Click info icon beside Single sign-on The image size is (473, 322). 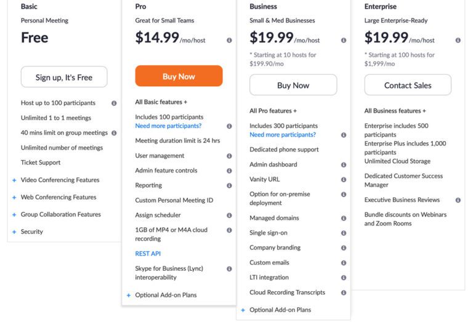[344, 233]
